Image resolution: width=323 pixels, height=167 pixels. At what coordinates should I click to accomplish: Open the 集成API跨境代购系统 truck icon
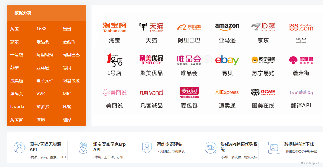(x=211, y=148)
